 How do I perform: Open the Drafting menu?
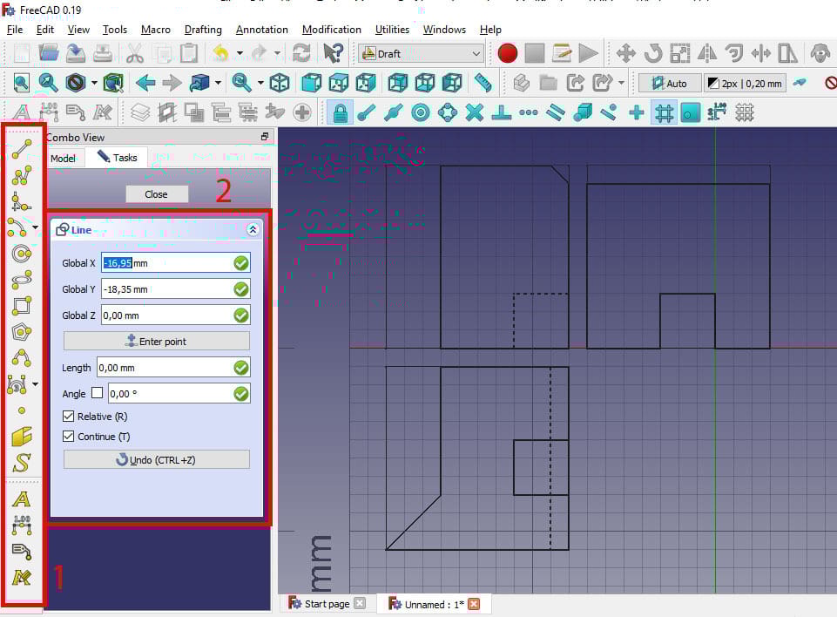pyautogui.click(x=203, y=30)
